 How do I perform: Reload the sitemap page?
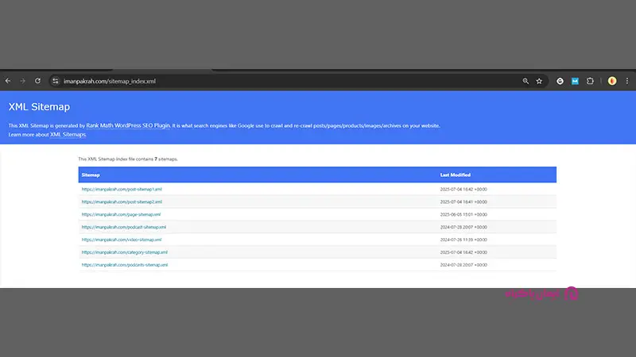pos(37,81)
